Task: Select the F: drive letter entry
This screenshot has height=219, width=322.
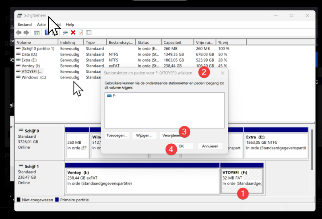Action: point(111,96)
